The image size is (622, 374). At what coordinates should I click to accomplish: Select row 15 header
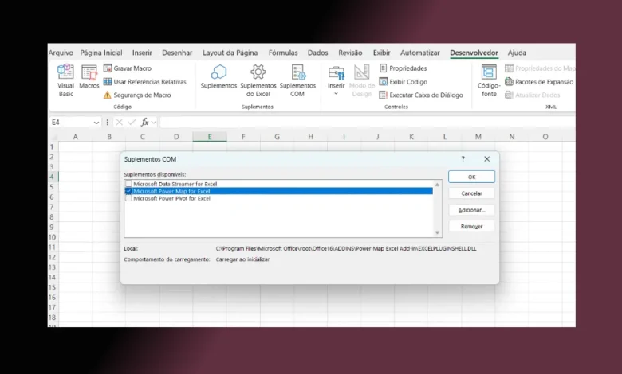click(x=53, y=287)
